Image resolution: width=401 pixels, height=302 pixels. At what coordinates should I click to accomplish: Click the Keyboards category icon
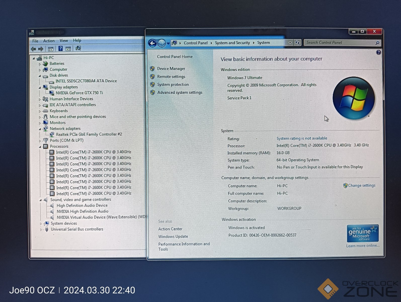click(x=46, y=111)
